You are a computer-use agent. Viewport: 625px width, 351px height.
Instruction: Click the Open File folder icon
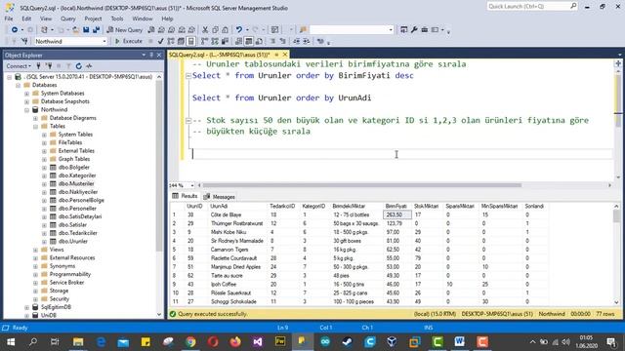tap(76, 30)
